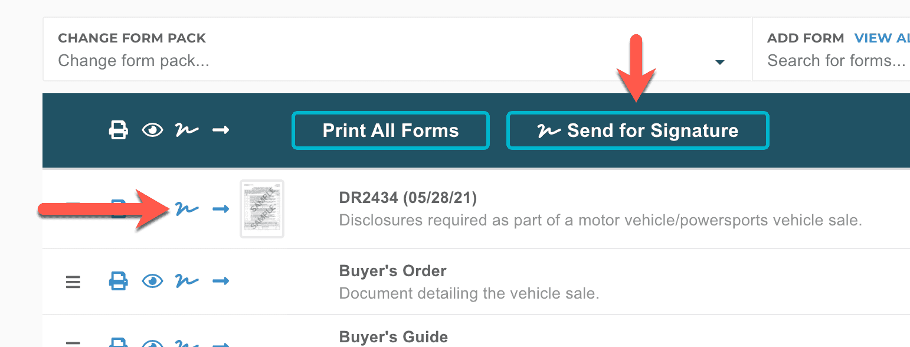Expand the Change Form Pack dropdown arrow
910x347 pixels.
(x=719, y=62)
